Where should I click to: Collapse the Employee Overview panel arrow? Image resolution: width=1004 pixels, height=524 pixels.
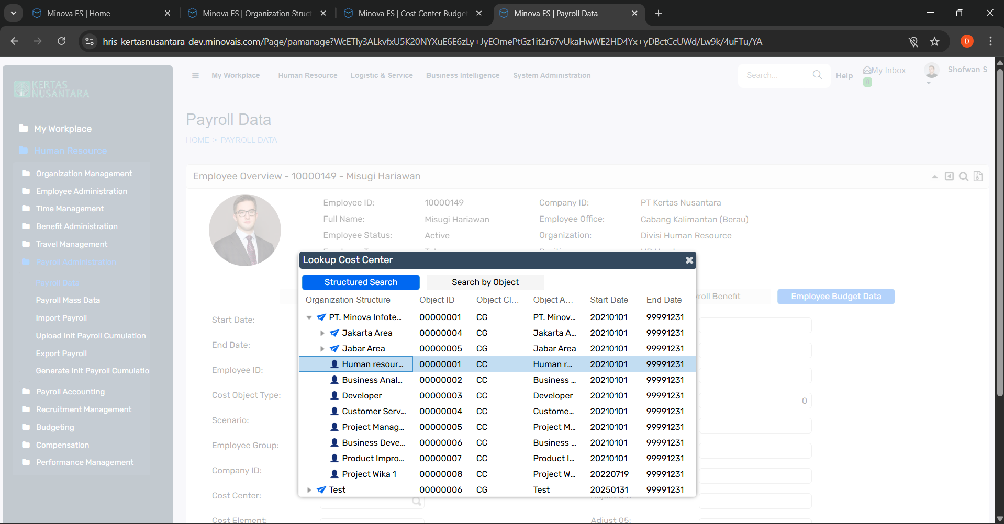(x=934, y=177)
